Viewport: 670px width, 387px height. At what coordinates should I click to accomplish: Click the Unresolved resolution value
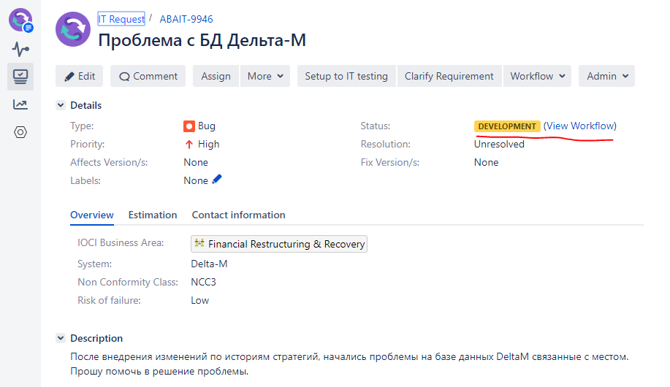click(x=499, y=145)
